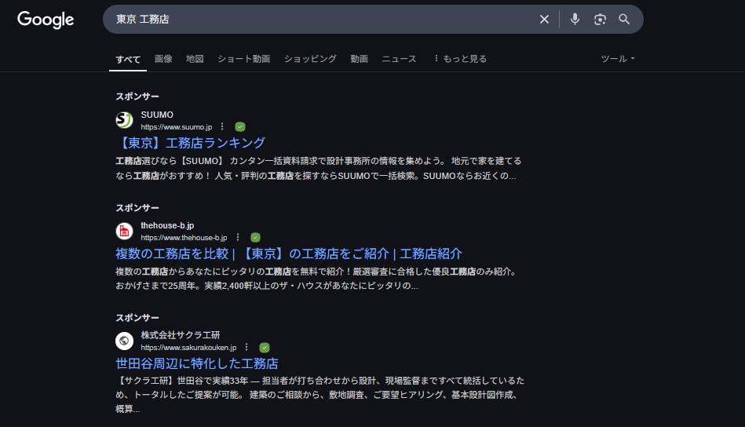The width and height of the screenshot is (745, 427).
Task: Select the すべて tab
Action: click(x=128, y=60)
